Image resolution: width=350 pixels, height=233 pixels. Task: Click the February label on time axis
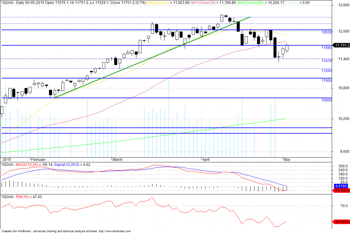38,160
